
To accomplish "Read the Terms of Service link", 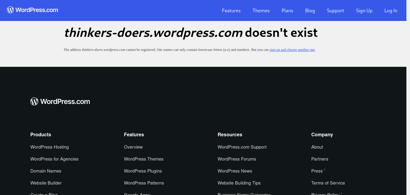I will pyautogui.click(x=328, y=183).
